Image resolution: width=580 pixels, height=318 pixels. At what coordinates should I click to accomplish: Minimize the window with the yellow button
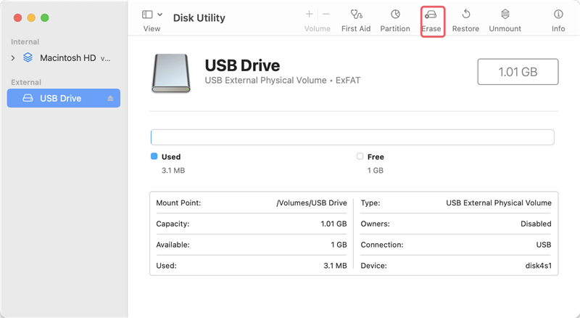pos(31,17)
